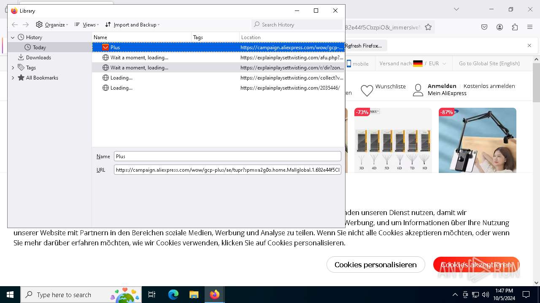
Task: Dismiss the Refresh Firefox notification bar
Action: (529, 45)
